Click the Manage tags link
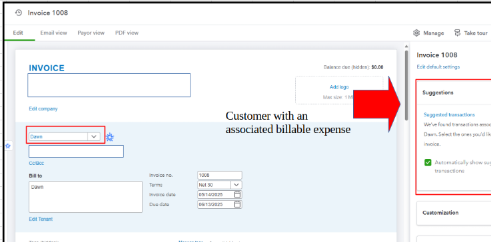Viewport: 491px width, 242px height. click(191, 241)
